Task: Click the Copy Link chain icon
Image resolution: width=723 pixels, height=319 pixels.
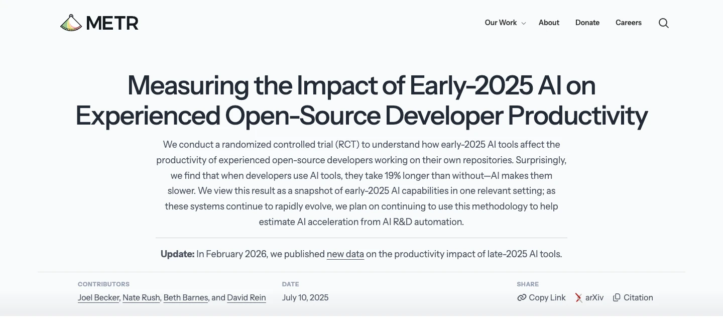Action: point(522,297)
